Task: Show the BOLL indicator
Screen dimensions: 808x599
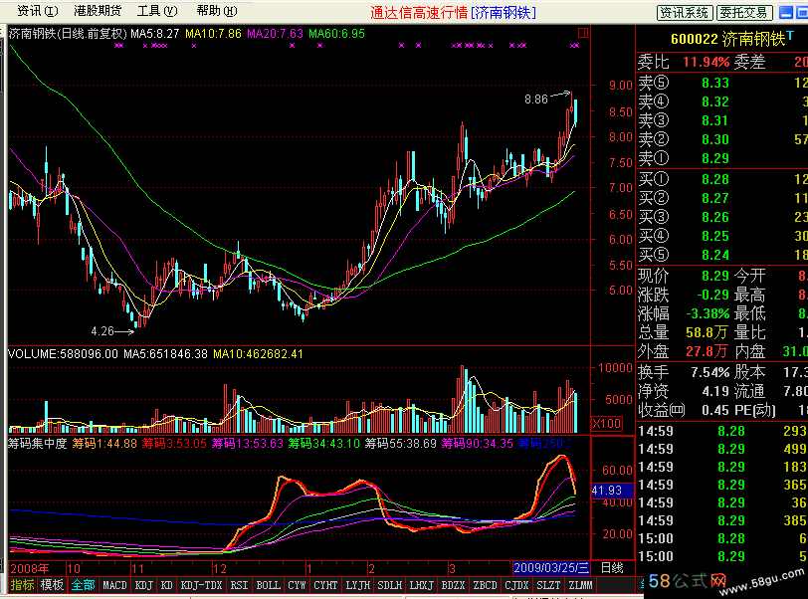Action: click(269, 584)
